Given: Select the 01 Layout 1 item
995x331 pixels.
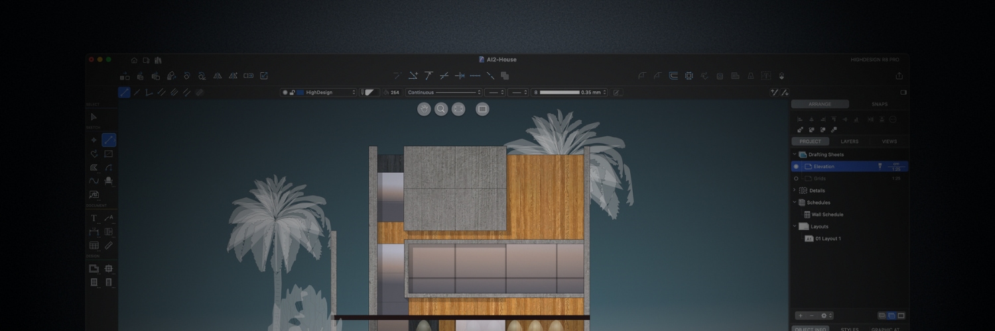Looking at the screenshot, I should coord(828,238).
